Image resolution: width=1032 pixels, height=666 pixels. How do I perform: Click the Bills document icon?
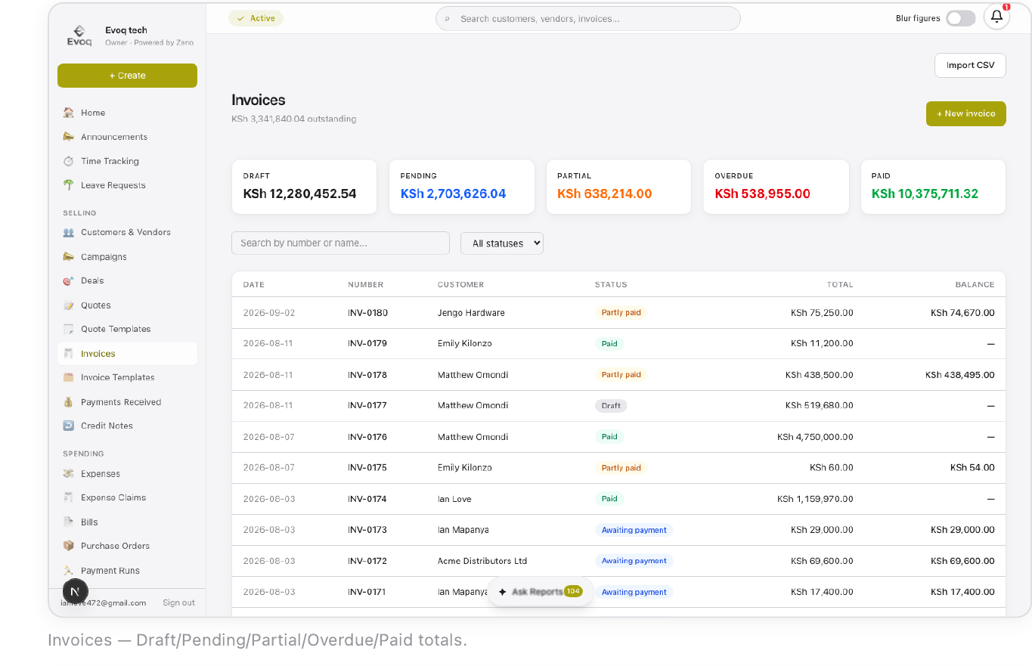click(x=69, y=522)
